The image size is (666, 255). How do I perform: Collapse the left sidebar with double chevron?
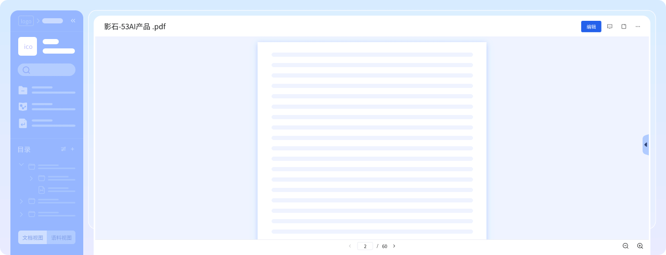(x=73, y=21)
